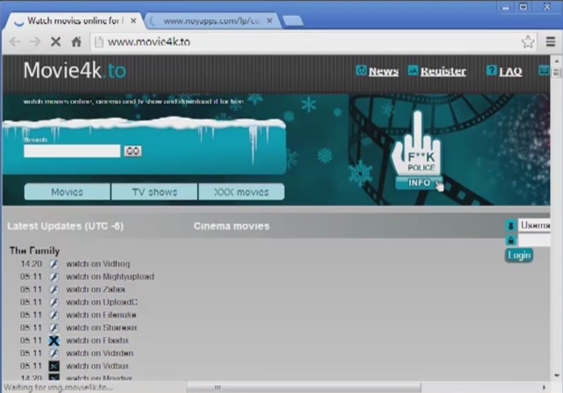Bookmark this page with the star icon
The image size is (563, 393).
pos(528,42)
